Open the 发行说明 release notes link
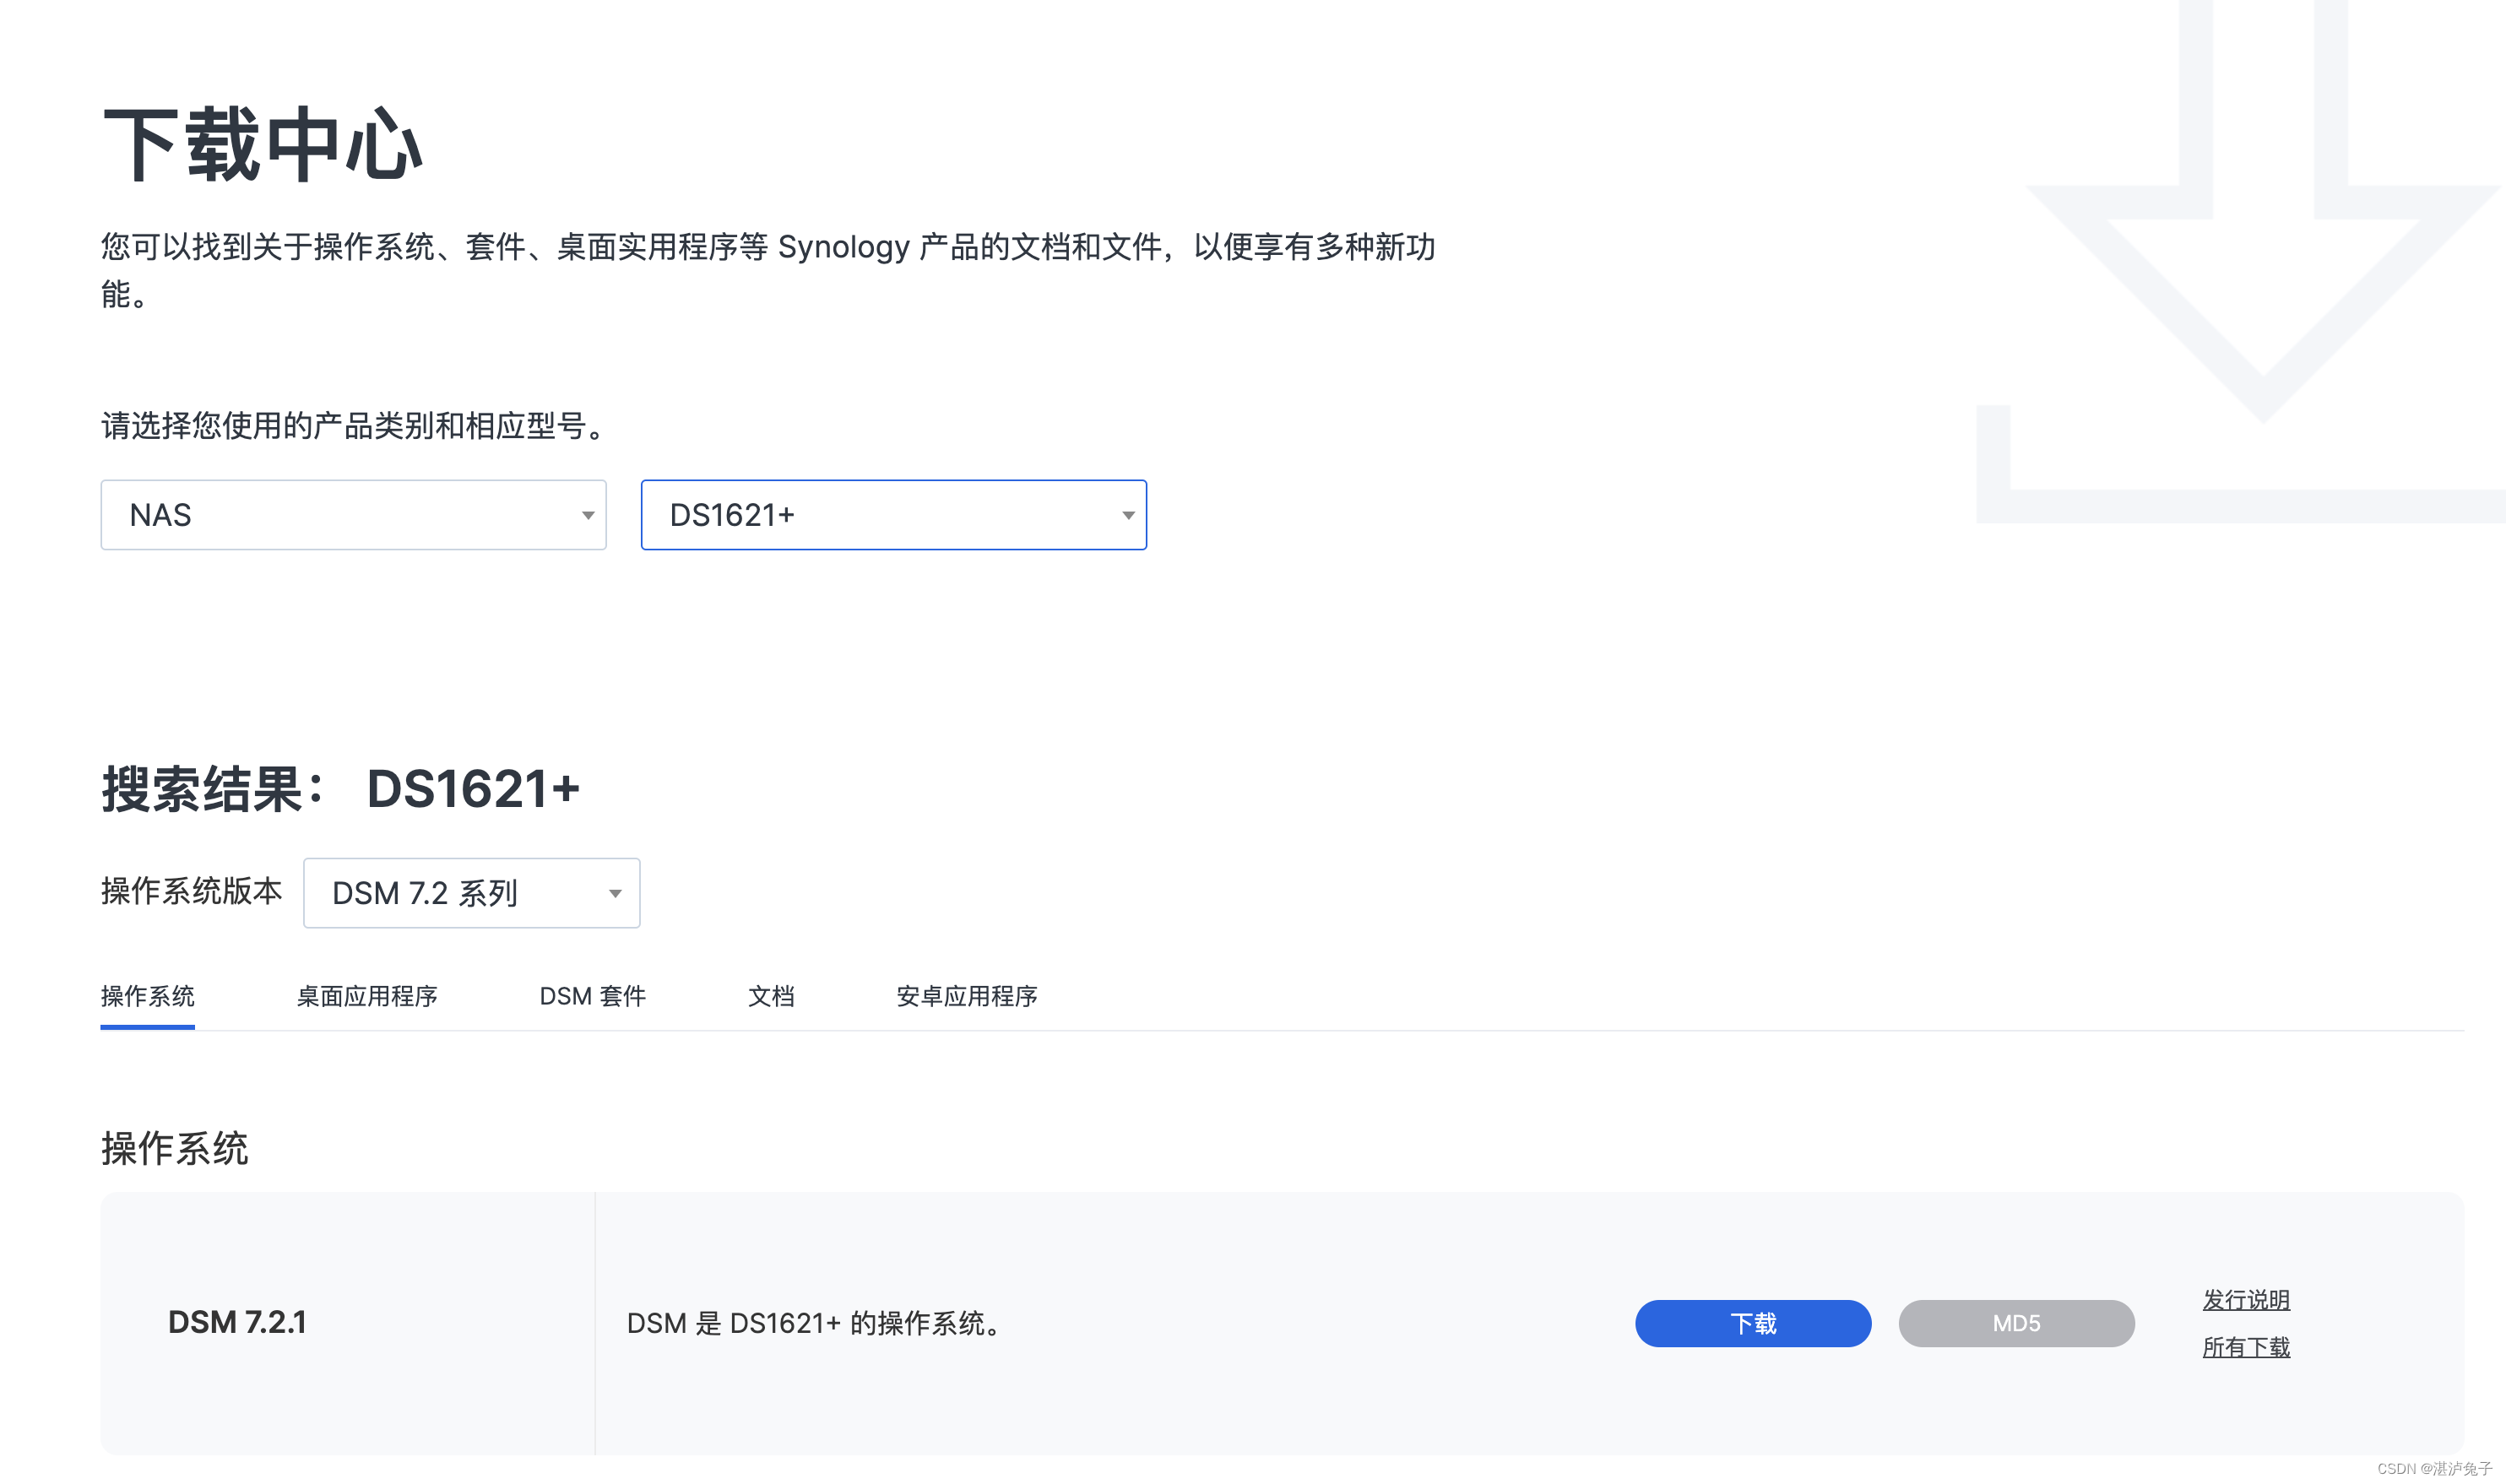The image size is (2506, 1484). (x=2245, y=1299)
